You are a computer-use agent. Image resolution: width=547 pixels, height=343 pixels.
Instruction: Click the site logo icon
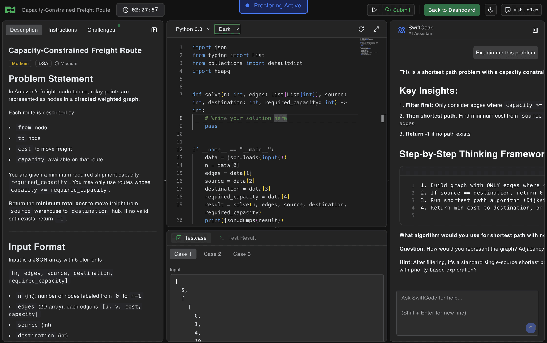[x=10, y=10]
